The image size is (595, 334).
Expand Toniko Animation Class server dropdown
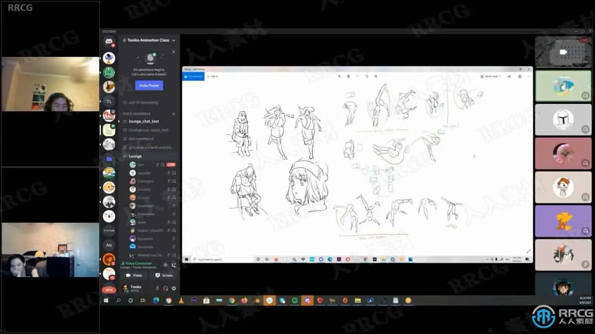point(173,40)
